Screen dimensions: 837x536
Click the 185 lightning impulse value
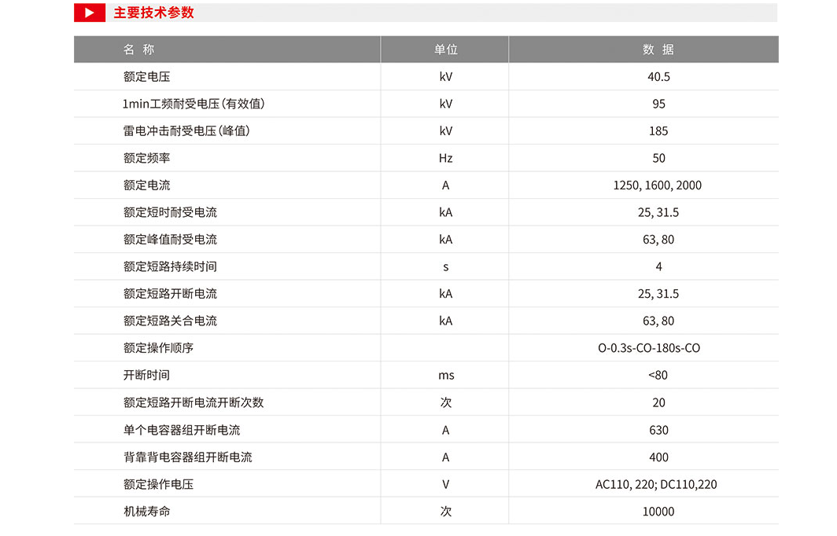(x=658, y=131)
